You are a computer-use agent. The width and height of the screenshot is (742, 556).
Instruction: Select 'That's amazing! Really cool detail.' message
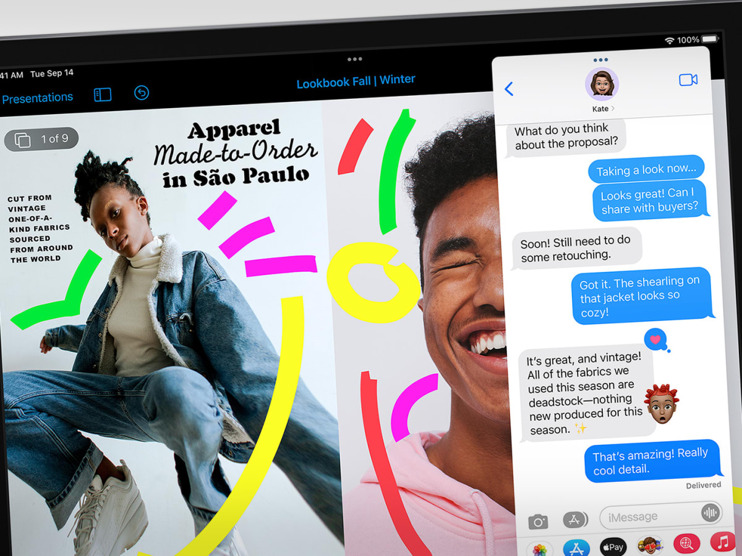point(652,461)
